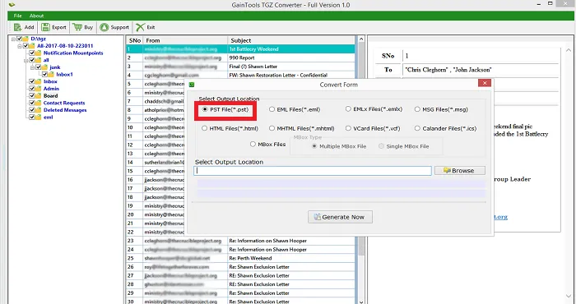This screenshot has width=576, height=304.
Task: Open Support from the toolbar
Action: coord(114,27)
